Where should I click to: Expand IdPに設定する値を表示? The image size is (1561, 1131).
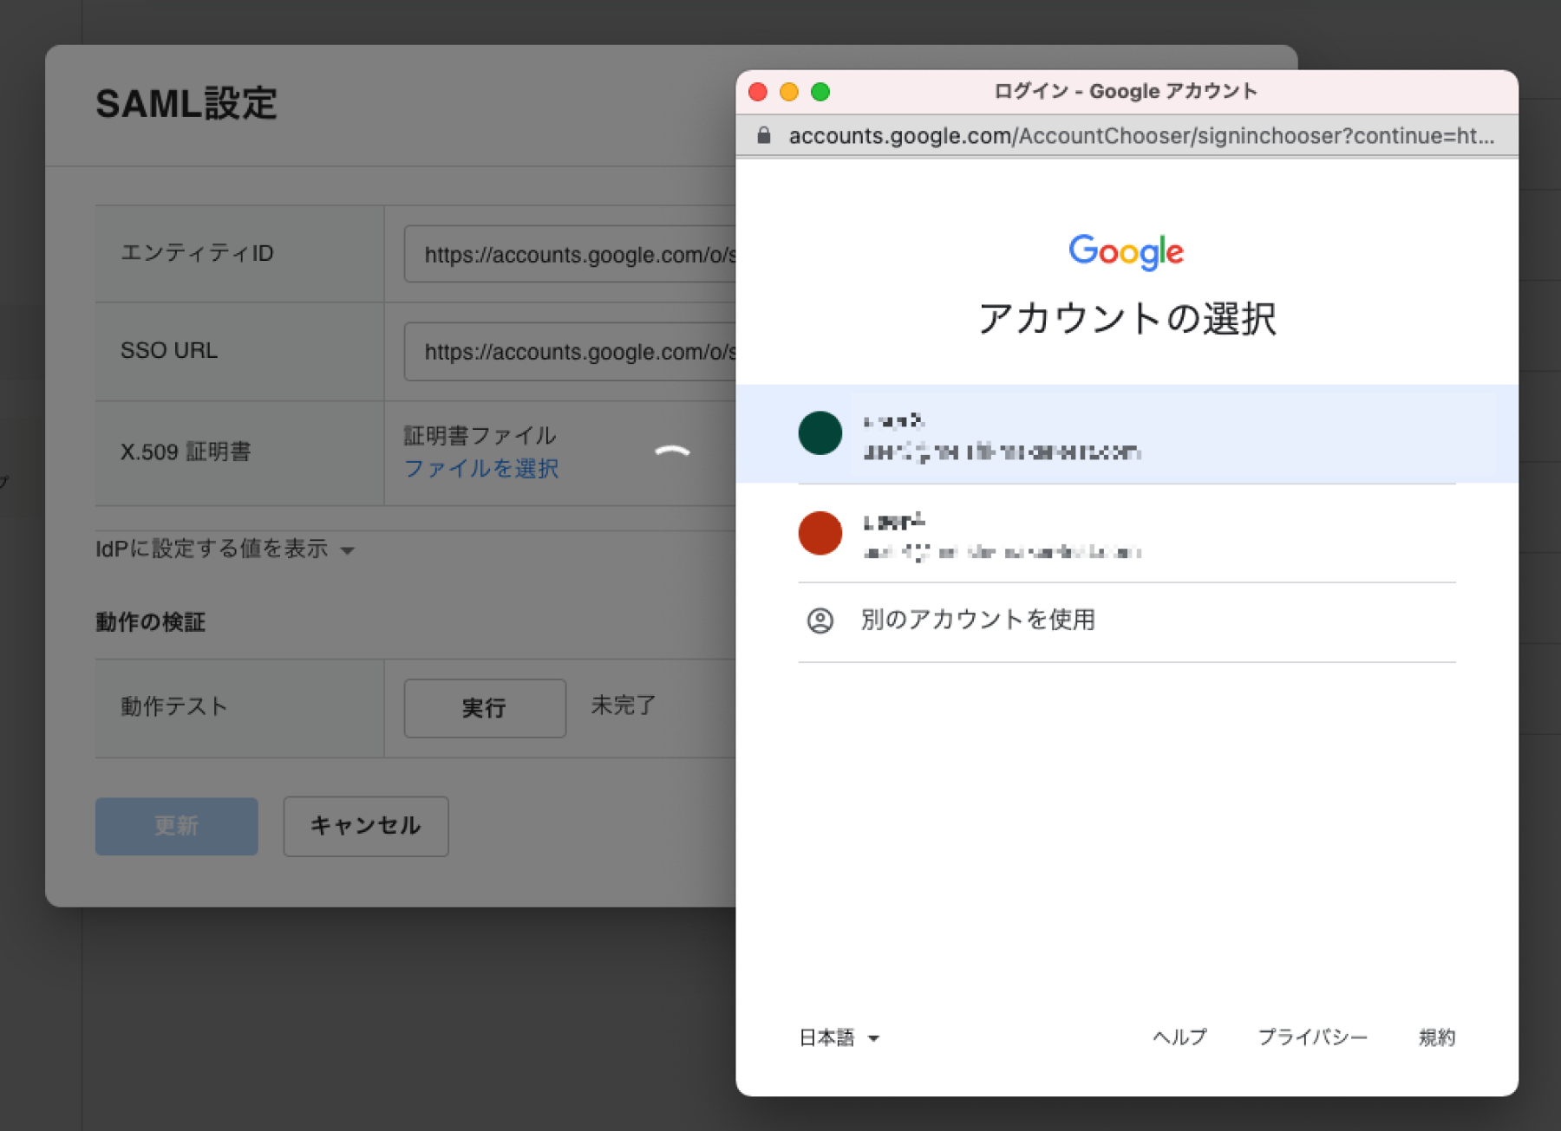225,549
